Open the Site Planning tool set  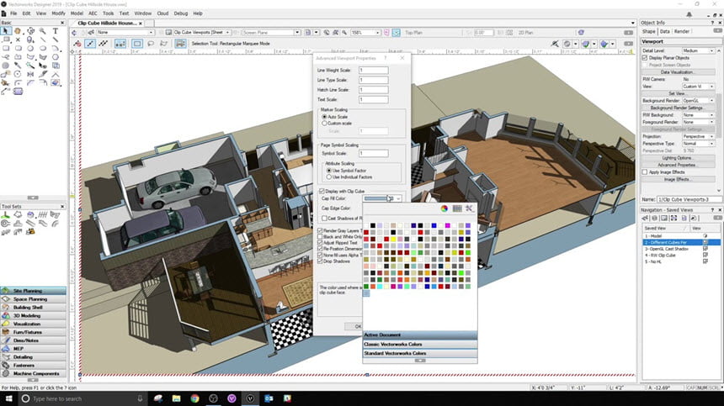[33, 291]
